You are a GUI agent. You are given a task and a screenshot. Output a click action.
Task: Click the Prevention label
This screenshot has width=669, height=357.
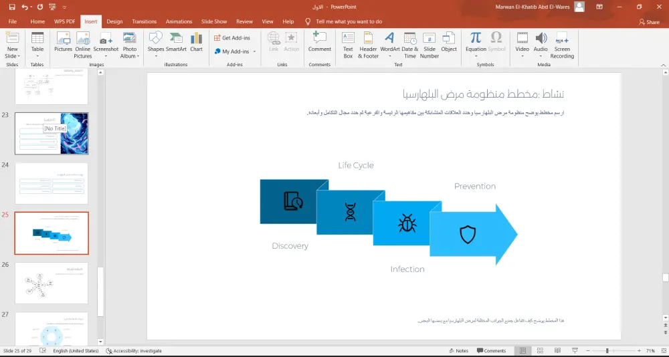tap(474, 187)
